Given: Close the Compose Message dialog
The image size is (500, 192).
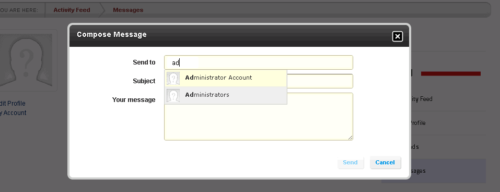Looking at the screenshot, I should coord(397,36).
